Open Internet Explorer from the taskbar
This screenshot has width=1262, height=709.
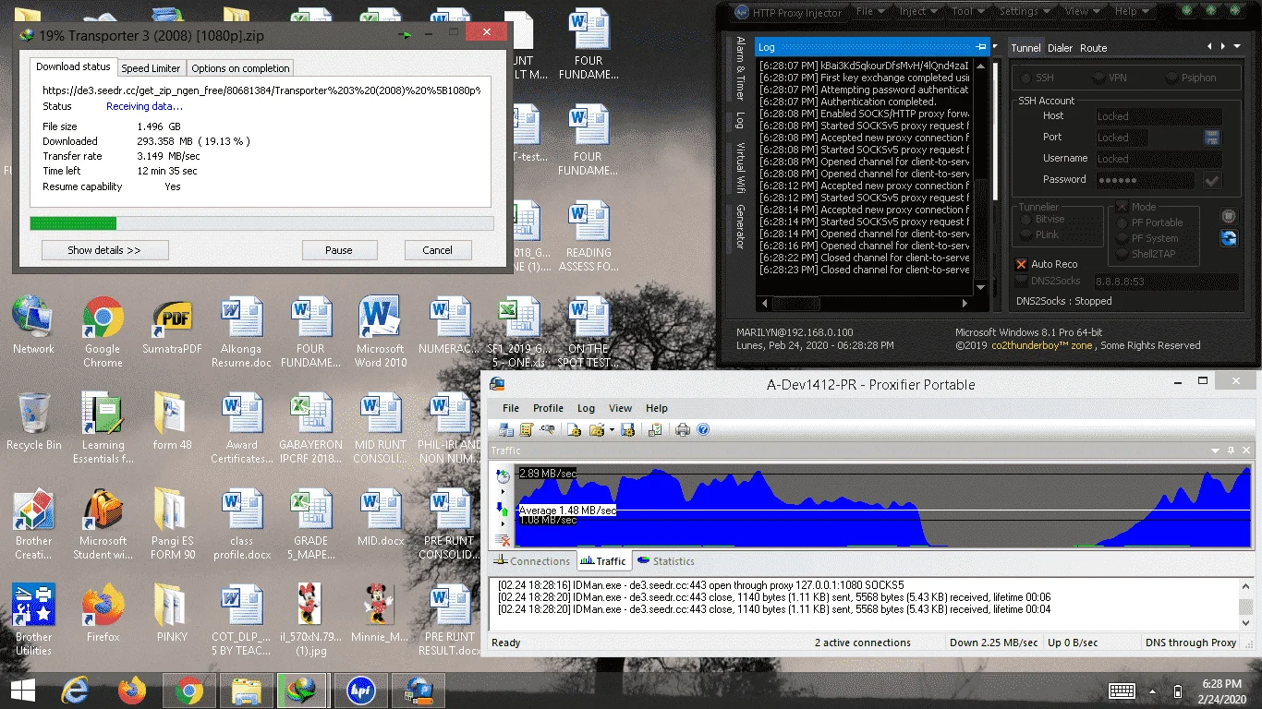75,690
